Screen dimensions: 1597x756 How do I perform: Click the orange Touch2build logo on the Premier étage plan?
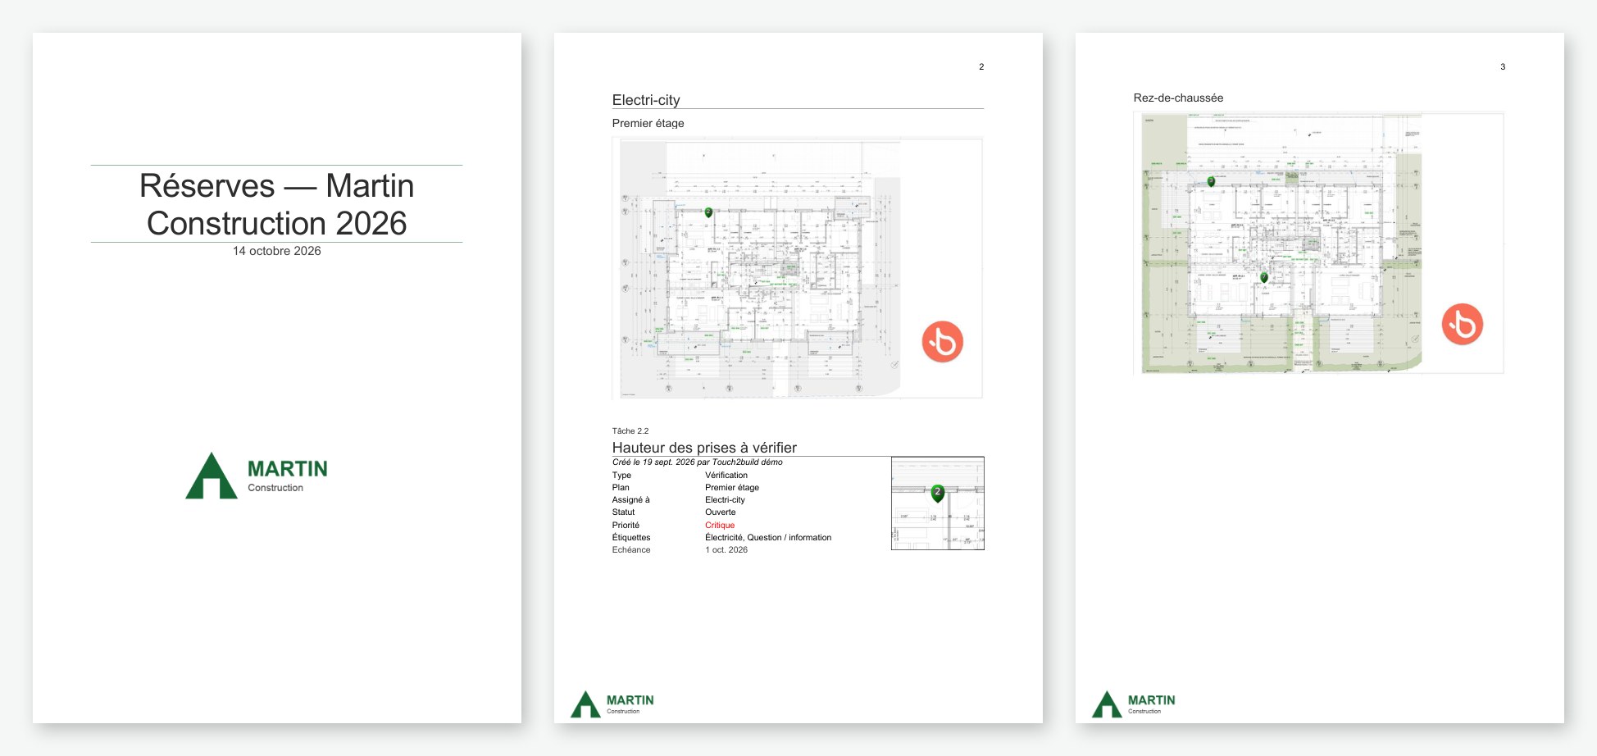(942, 342)
